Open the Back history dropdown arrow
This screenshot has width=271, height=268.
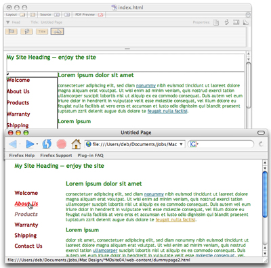pyautogui.click(x=20, y=144)
